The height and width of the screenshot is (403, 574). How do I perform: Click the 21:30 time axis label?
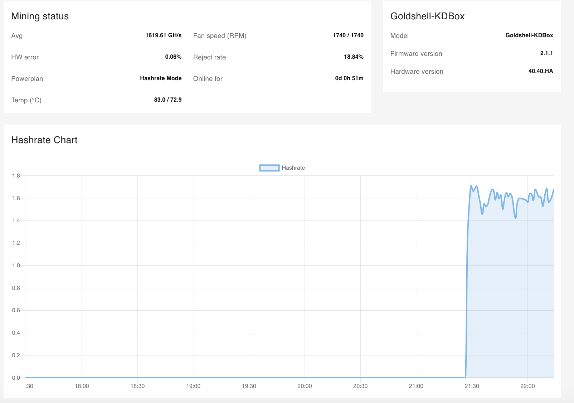472,386
